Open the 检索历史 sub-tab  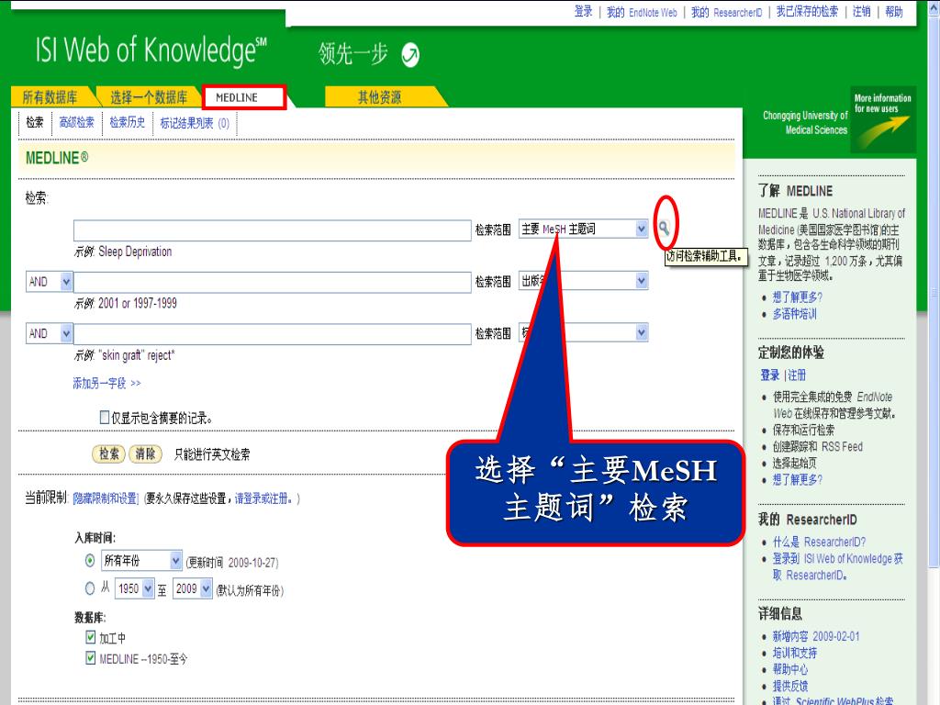click(127, 122)
